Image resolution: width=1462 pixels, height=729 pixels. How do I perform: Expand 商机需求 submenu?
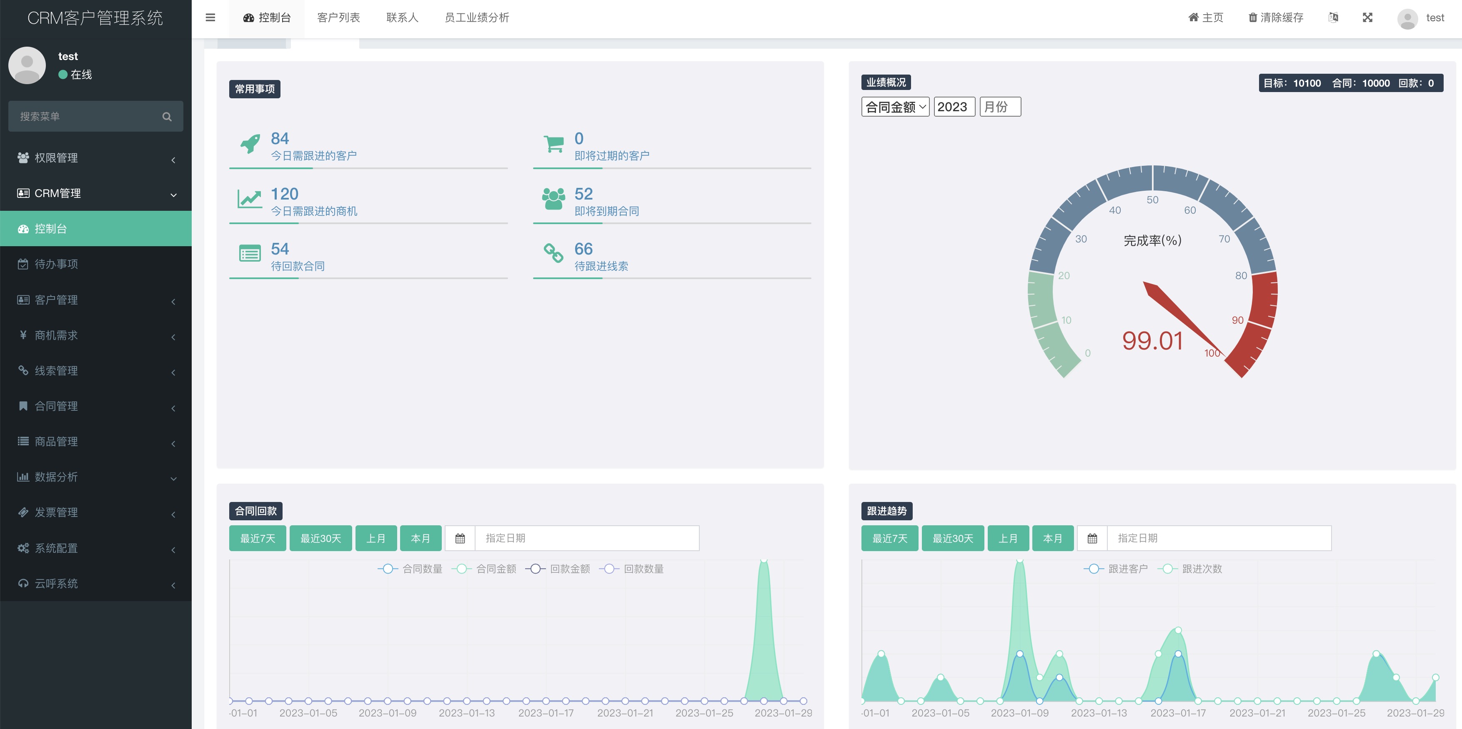(96, 335)
